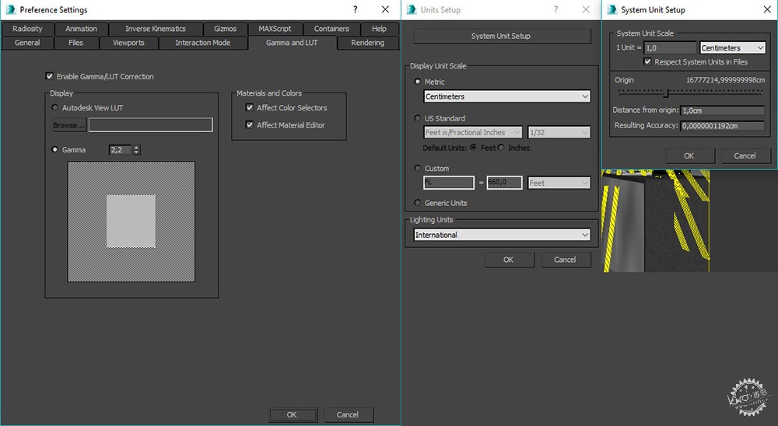778x426 pixels.
Task: Click the Origin slider handle
Action: [667, 93]
